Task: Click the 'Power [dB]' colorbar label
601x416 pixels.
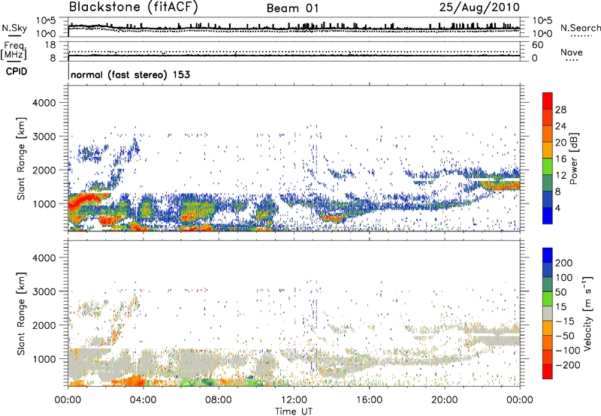Action: (x=573, y=158)
